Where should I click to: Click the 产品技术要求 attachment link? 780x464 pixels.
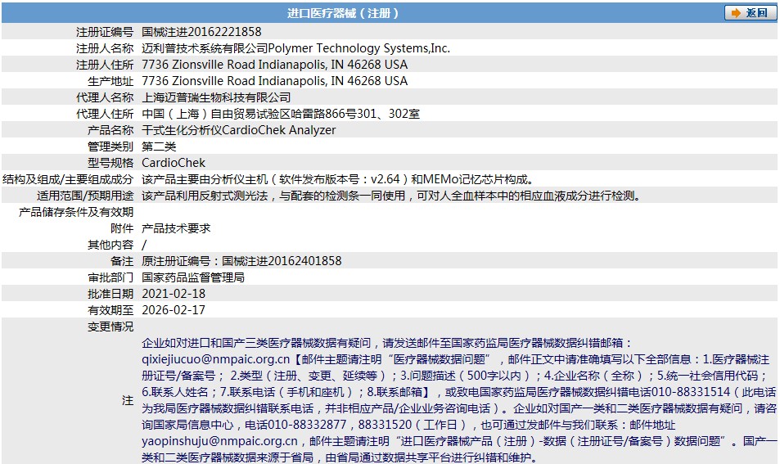coord(176,228)
